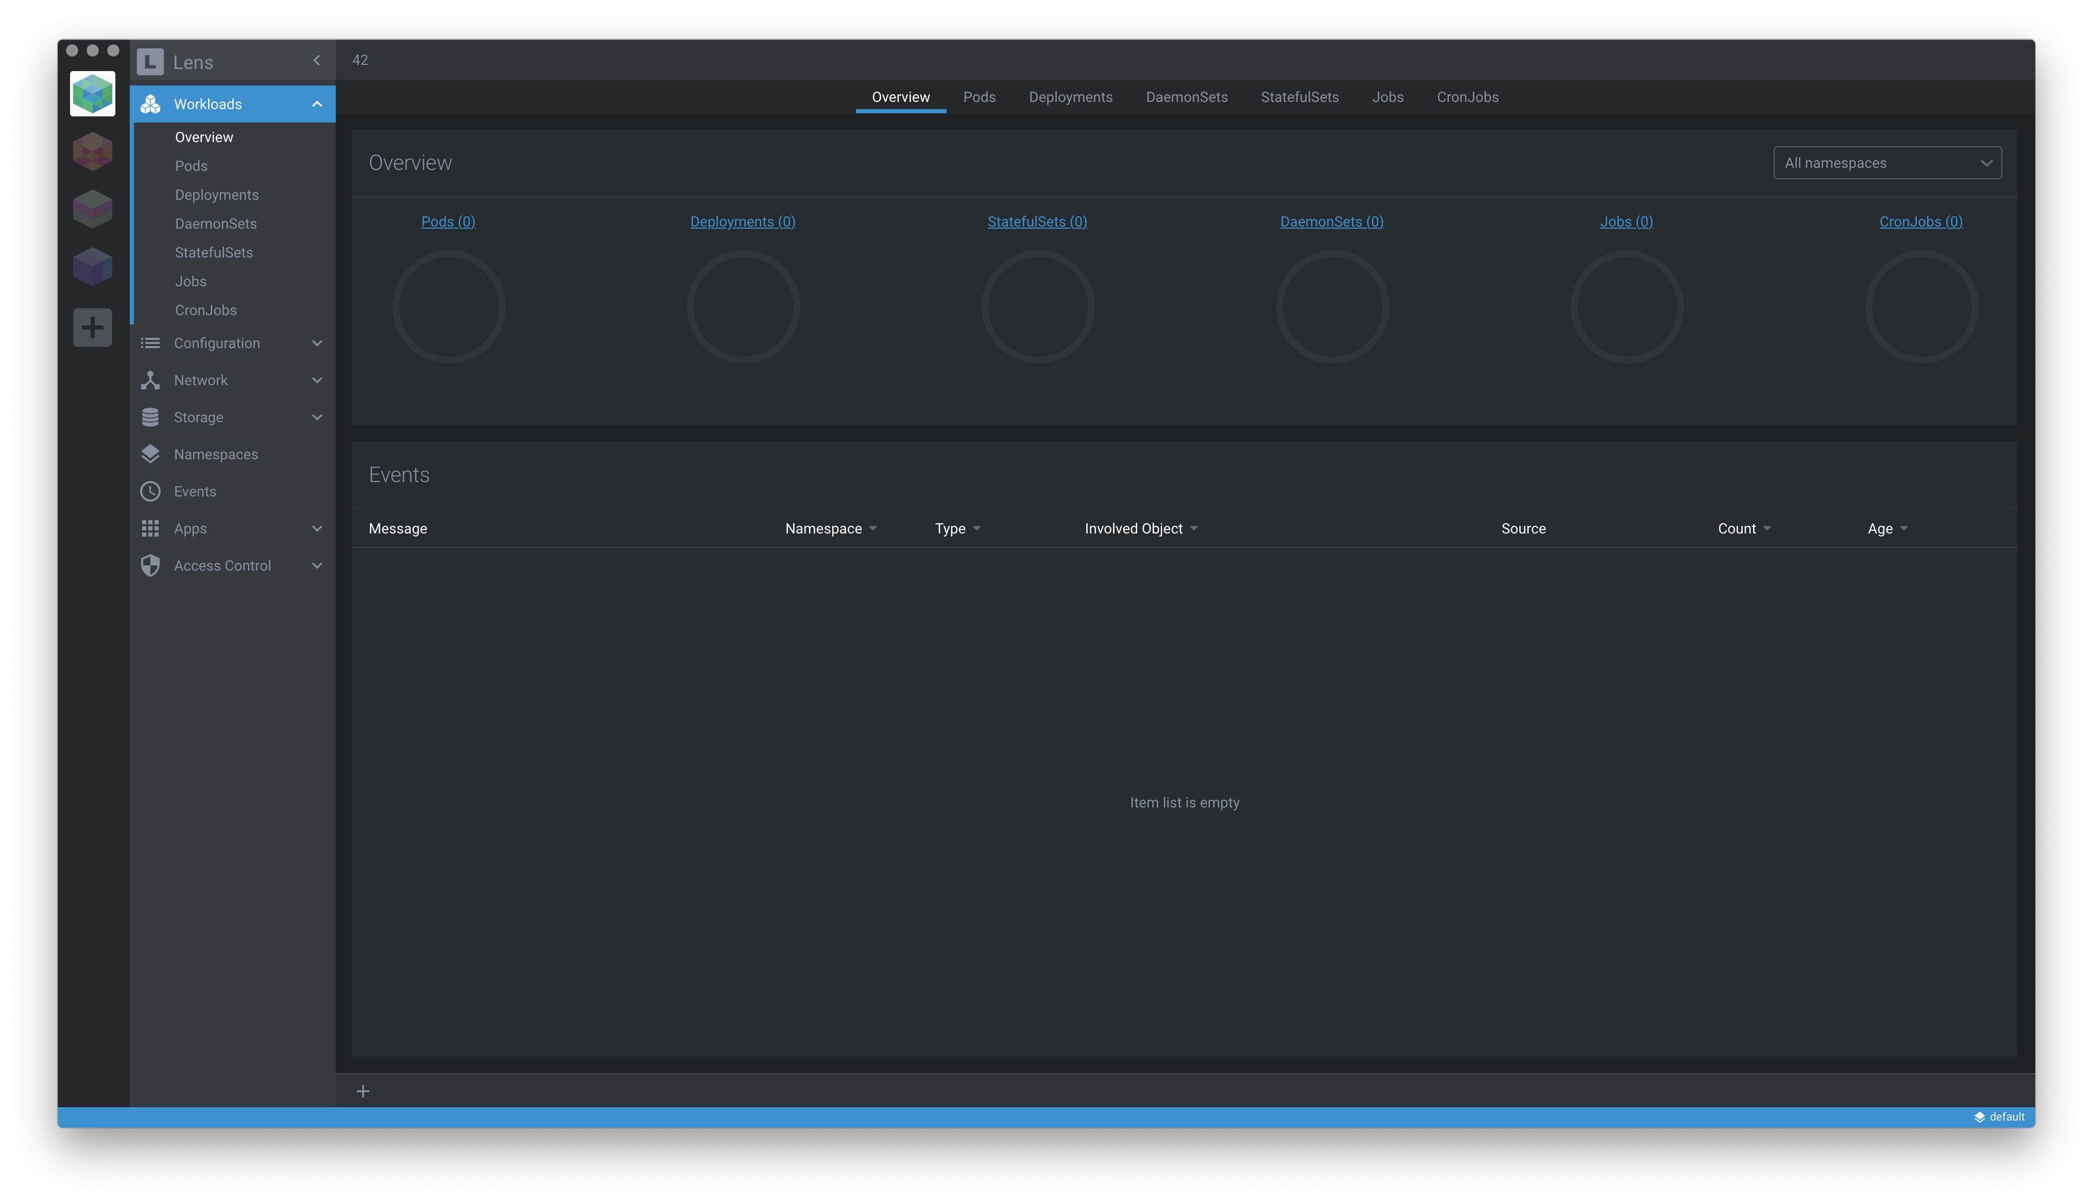Click the Namespaces layers icon
The image size is (2093, 1204).
pyautogui.click(x=150, y=454)
